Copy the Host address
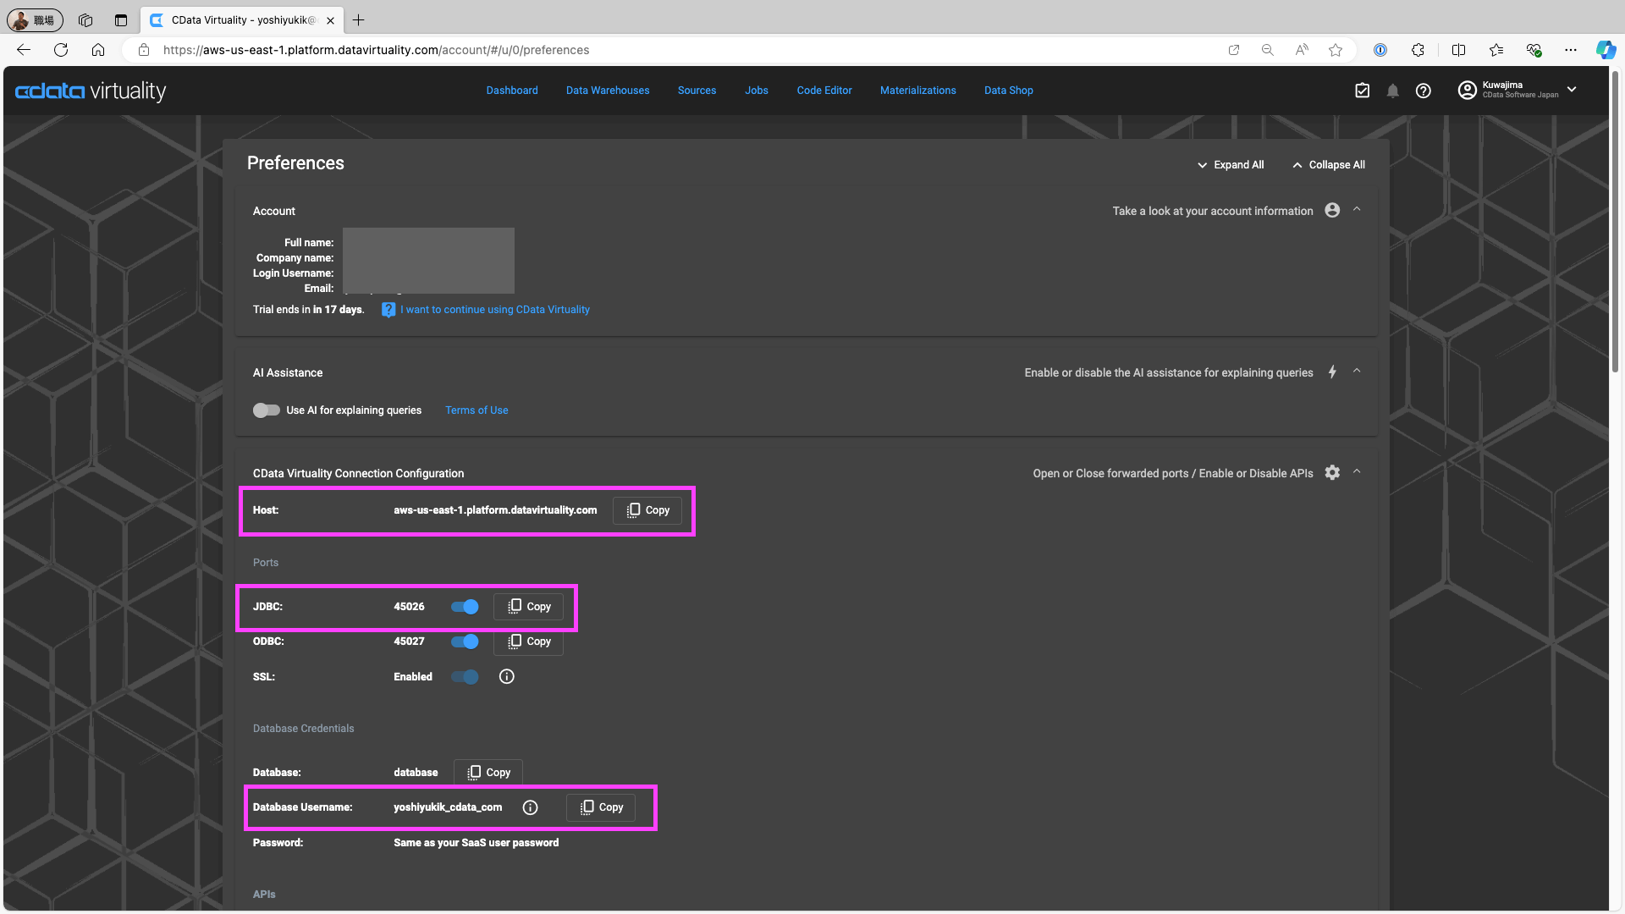 647,510
